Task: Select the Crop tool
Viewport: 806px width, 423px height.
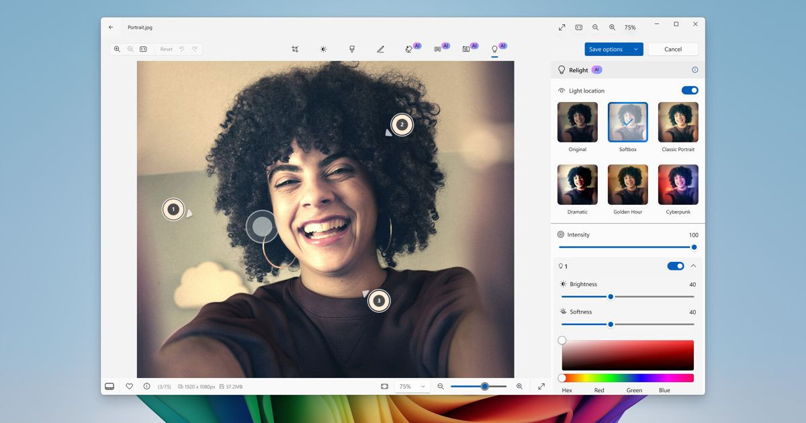Action: [x=295, y=49]
